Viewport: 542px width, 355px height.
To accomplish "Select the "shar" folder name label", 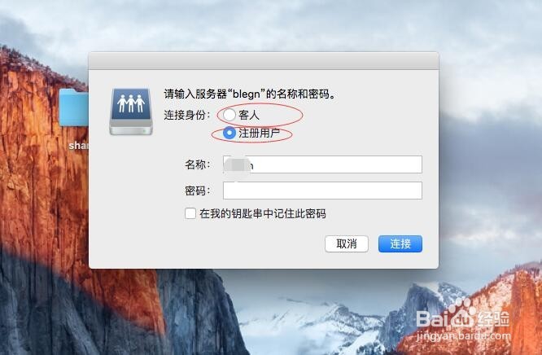I will 78,146.
